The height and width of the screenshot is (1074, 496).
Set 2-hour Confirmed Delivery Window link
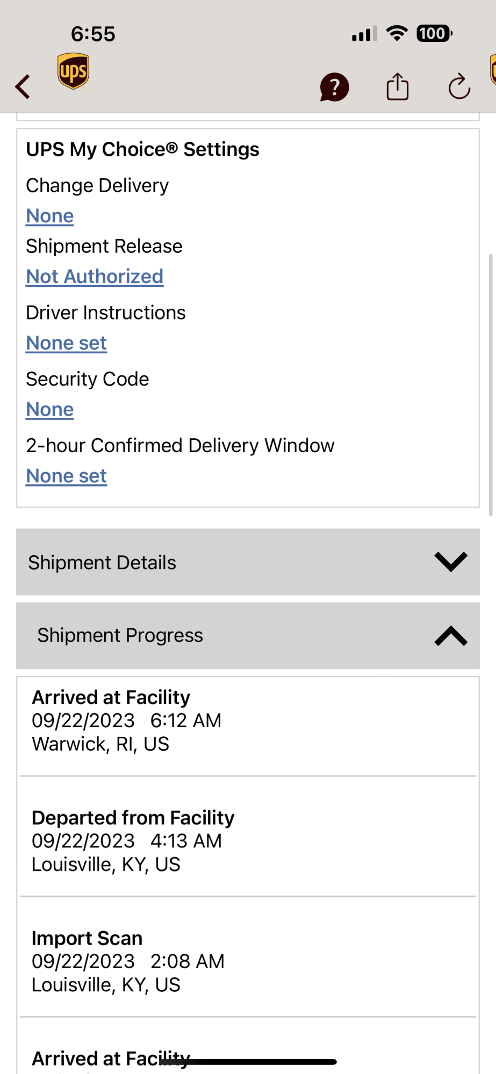click(67, 476)
